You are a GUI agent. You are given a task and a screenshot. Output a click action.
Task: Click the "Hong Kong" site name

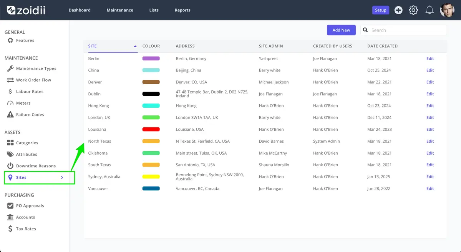click(x=98, y=106)
